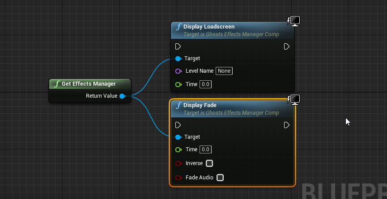
Task: Click the Level Name label
Action: pos(200,71)
